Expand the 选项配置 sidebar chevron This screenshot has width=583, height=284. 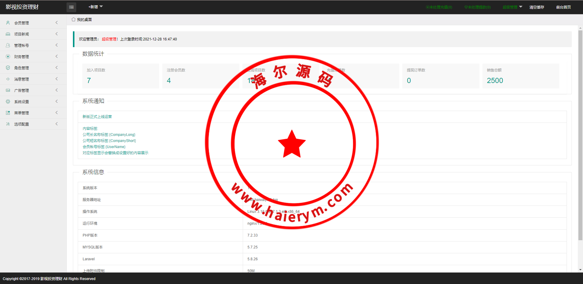pos(57,124)
